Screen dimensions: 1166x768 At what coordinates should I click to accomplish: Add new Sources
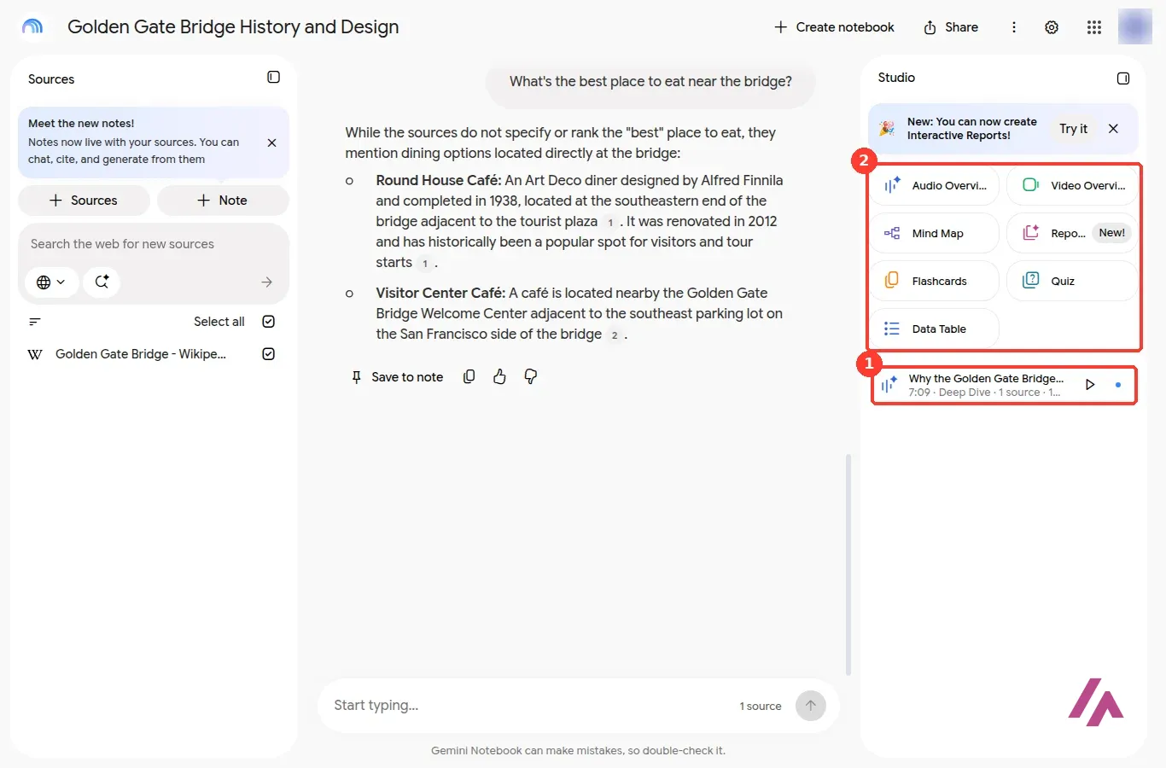84,201
